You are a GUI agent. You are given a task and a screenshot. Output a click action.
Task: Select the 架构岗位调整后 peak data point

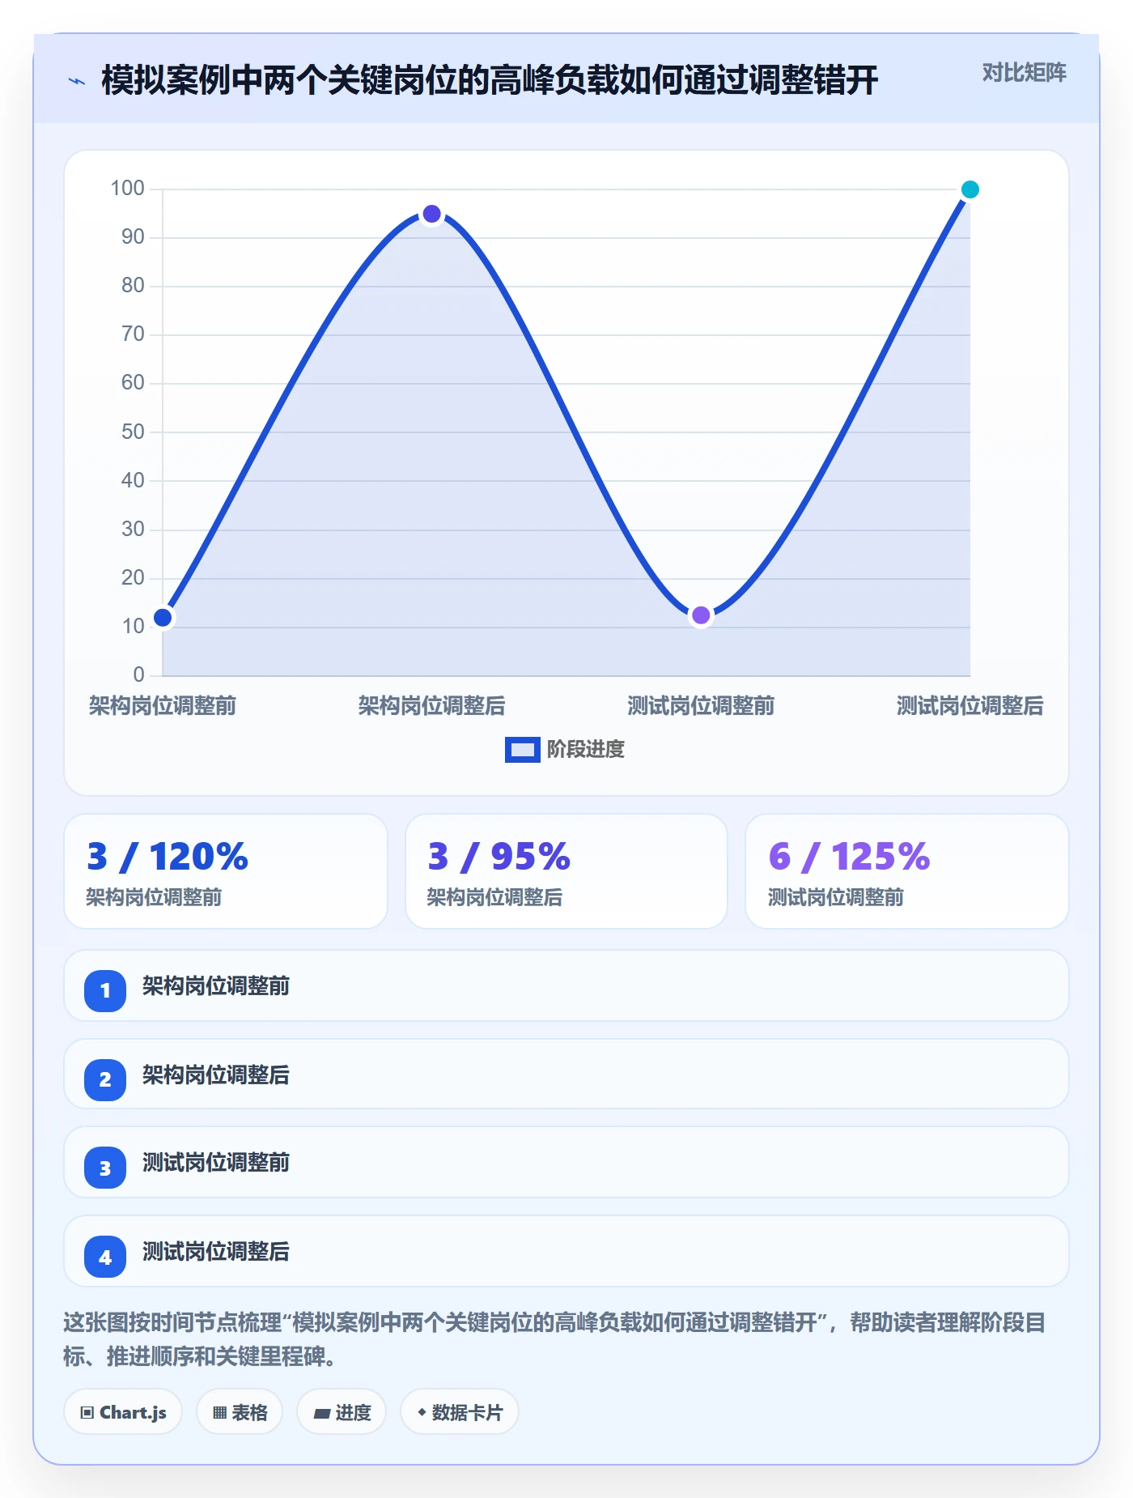click(x=432, y=214)
